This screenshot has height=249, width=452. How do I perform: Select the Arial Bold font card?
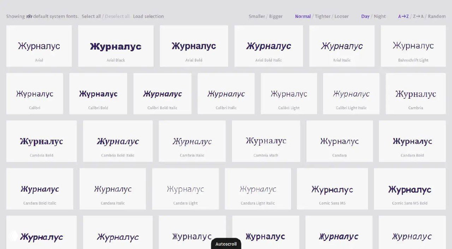(194, 46)
